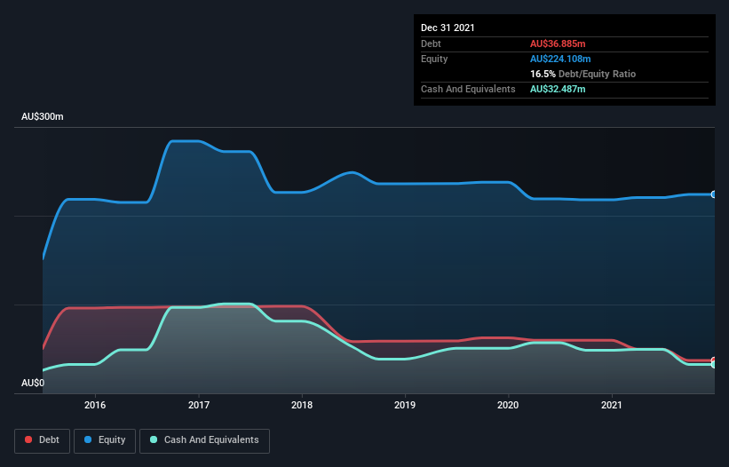Click the Equity label in tooltip

(x=434, y=59)
